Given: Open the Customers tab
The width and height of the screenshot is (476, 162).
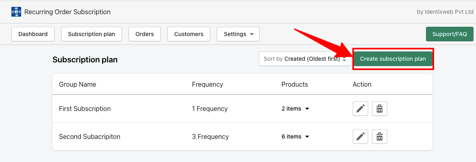Looking at the screenshot, I should pyautogui.click(x=189, y=34).
